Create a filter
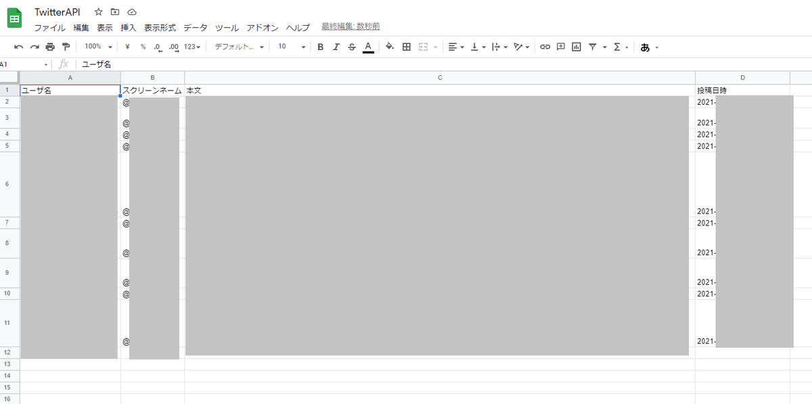 (x=593, y=47)
